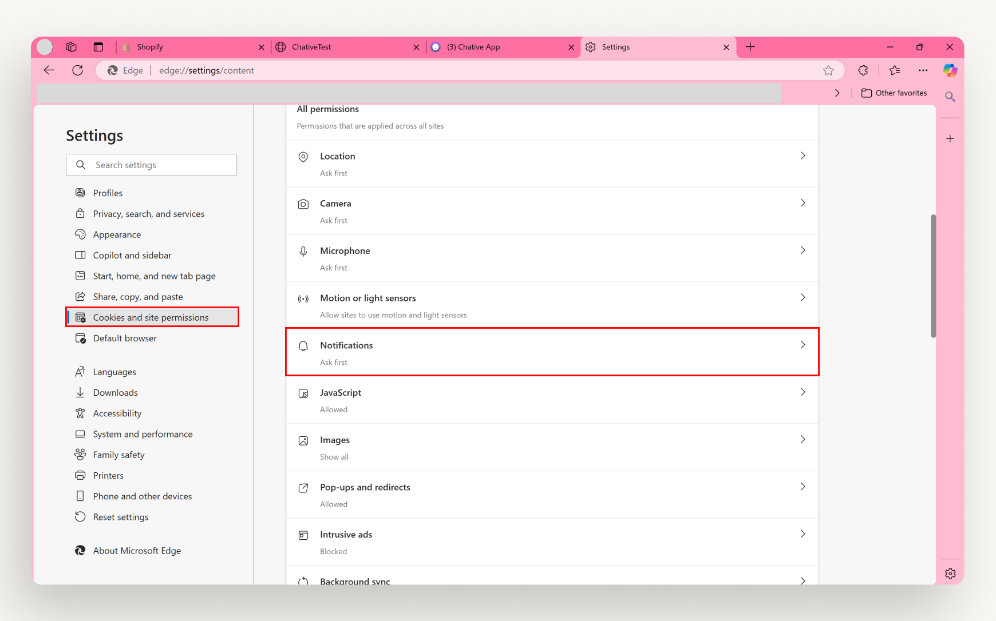996x621 pixels.
Task: Open the Camera permission chevron
Action: pyautogui.click(x=803, y=202)
